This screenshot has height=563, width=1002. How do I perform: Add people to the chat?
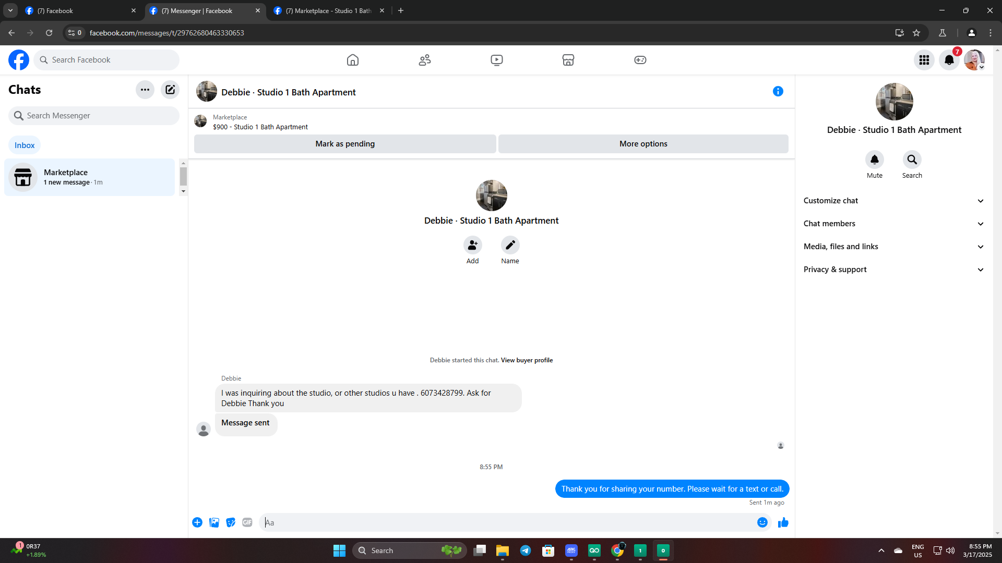(x=473, y=244)
